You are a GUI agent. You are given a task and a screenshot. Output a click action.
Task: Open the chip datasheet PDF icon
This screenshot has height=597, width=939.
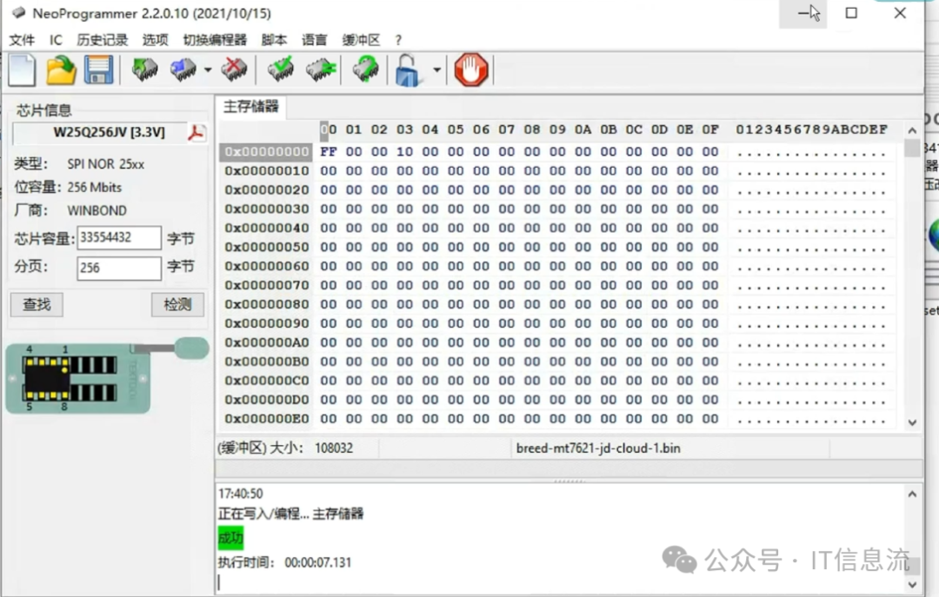click(x=196, y=132)
